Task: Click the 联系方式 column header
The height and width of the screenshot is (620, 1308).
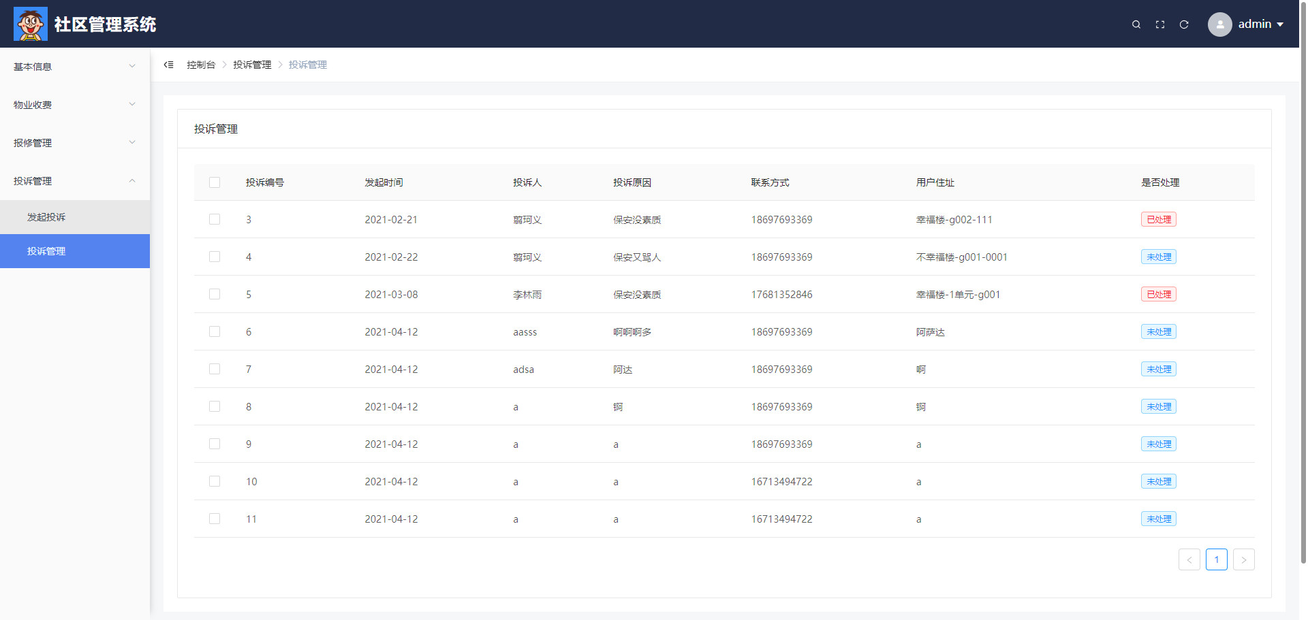Action: click(x=770, y=182)
